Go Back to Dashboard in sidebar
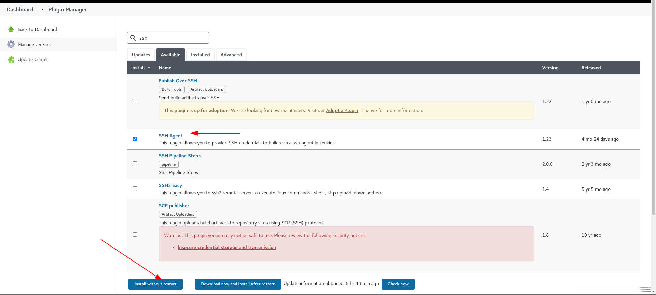656x295 pixels. (x=37, y=29)
